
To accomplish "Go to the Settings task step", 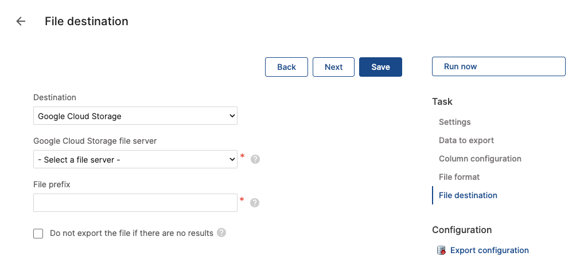I will coord(454,122).
